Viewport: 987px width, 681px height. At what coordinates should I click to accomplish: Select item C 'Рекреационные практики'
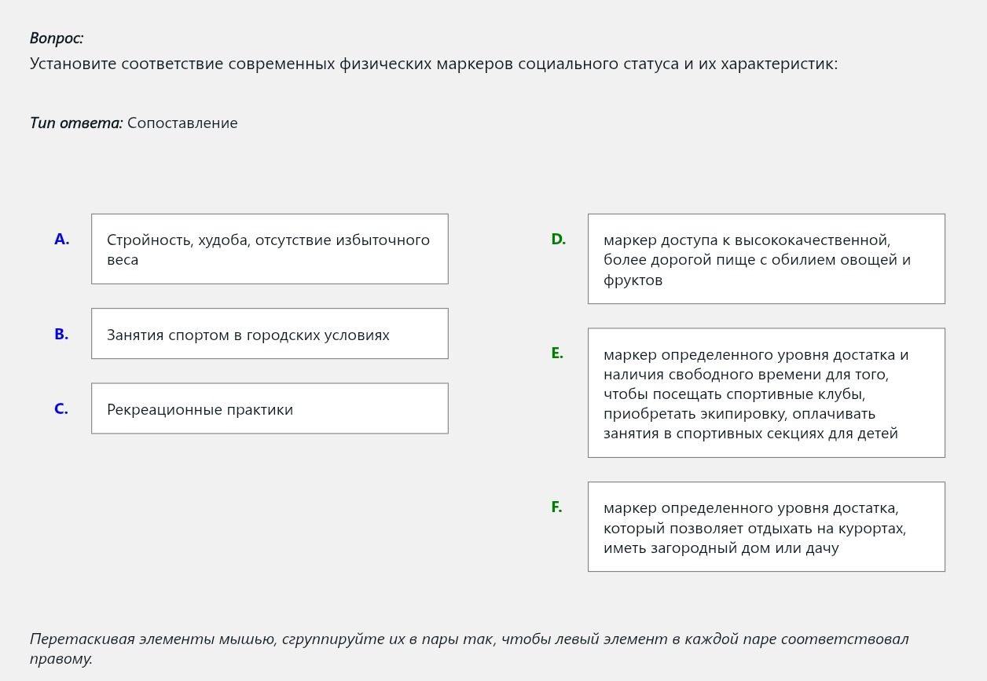(x=270, y=408)
